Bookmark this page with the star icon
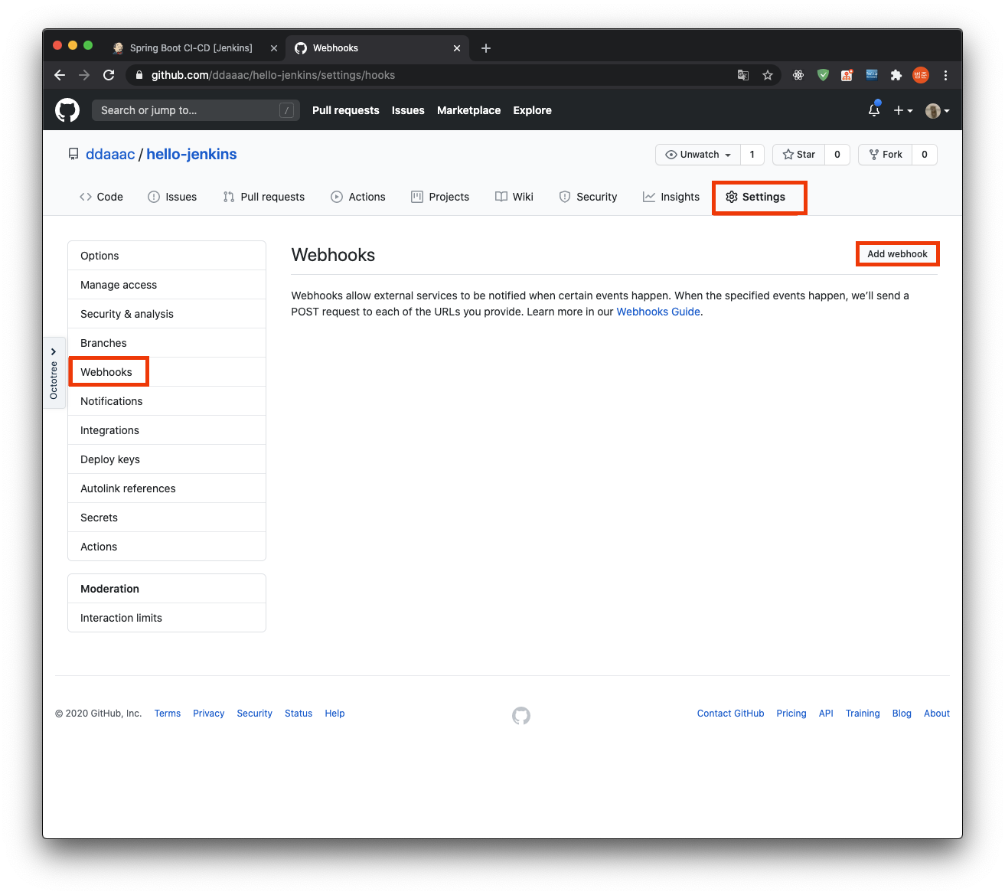Image resolution: width=1005 pixels, height=895 pixels. [x=768, y=75]
